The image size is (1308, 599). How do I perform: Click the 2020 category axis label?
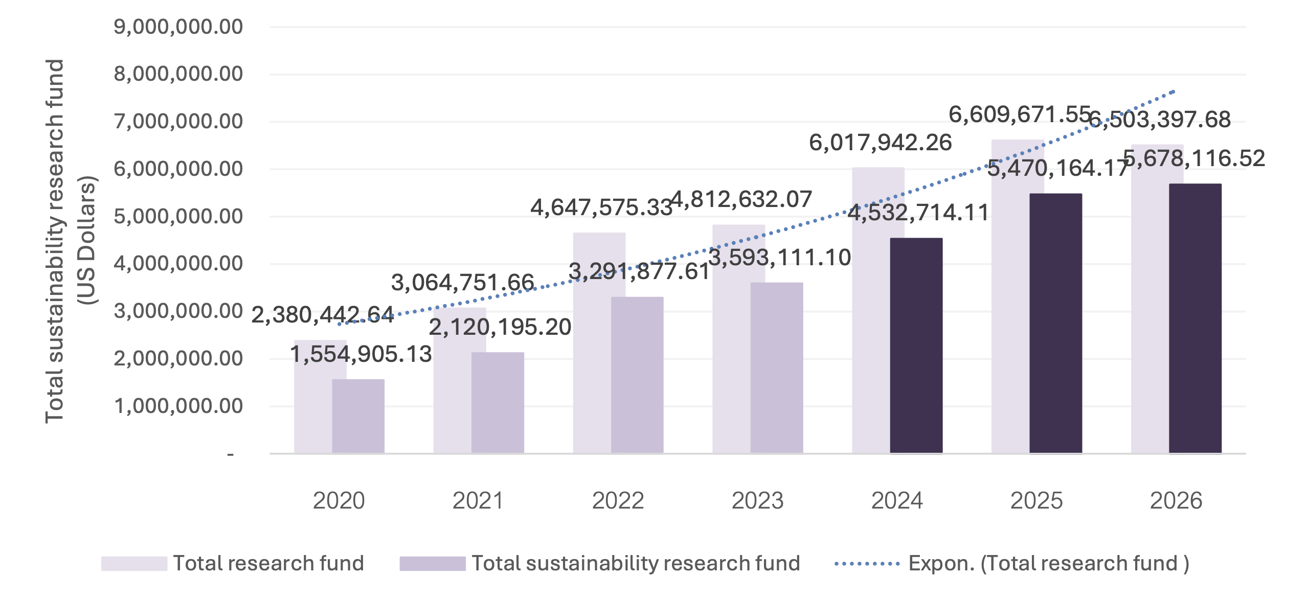click(x=339, y=501)
